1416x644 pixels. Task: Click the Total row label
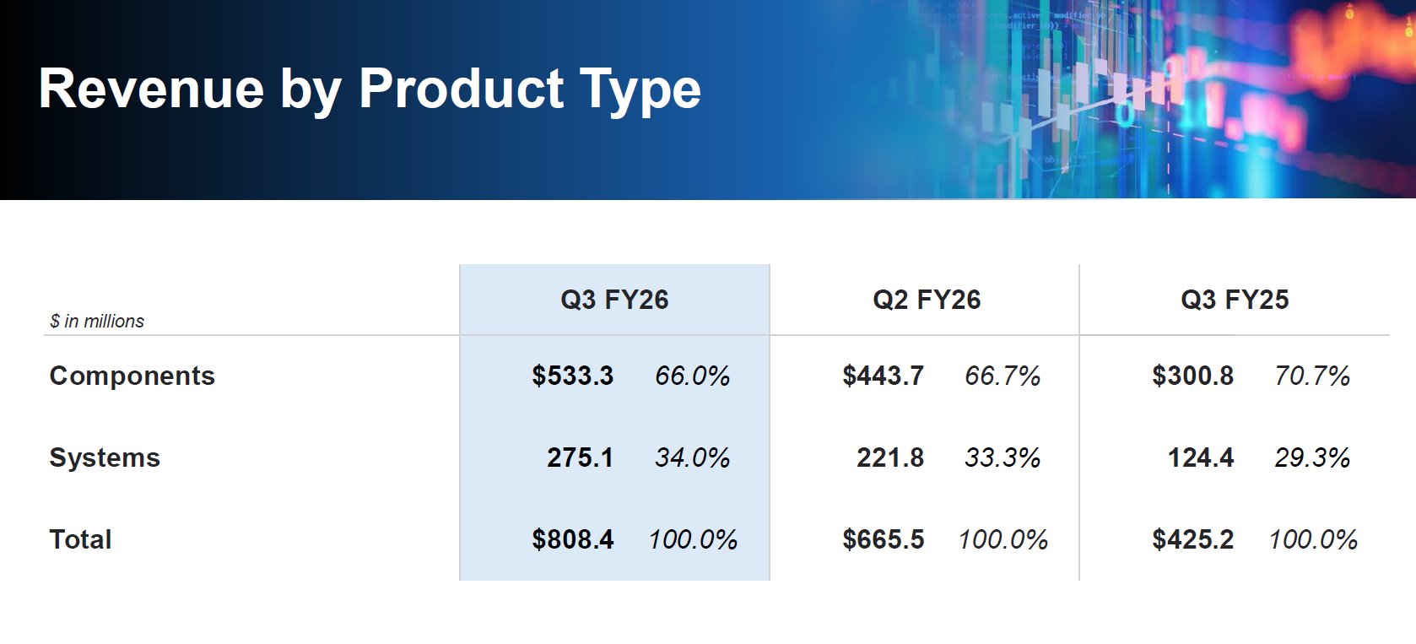tap(80, 539)
